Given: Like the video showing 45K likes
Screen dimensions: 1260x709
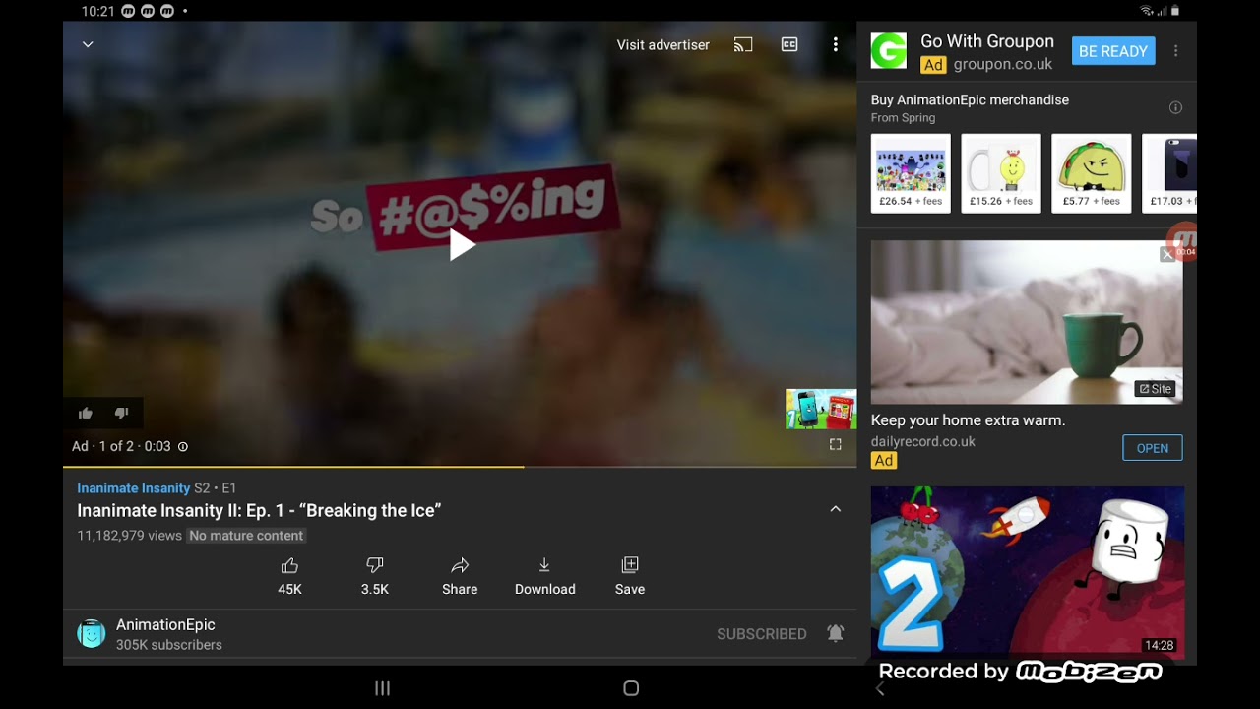Looking at the screenshot, I should coord(289,576).
